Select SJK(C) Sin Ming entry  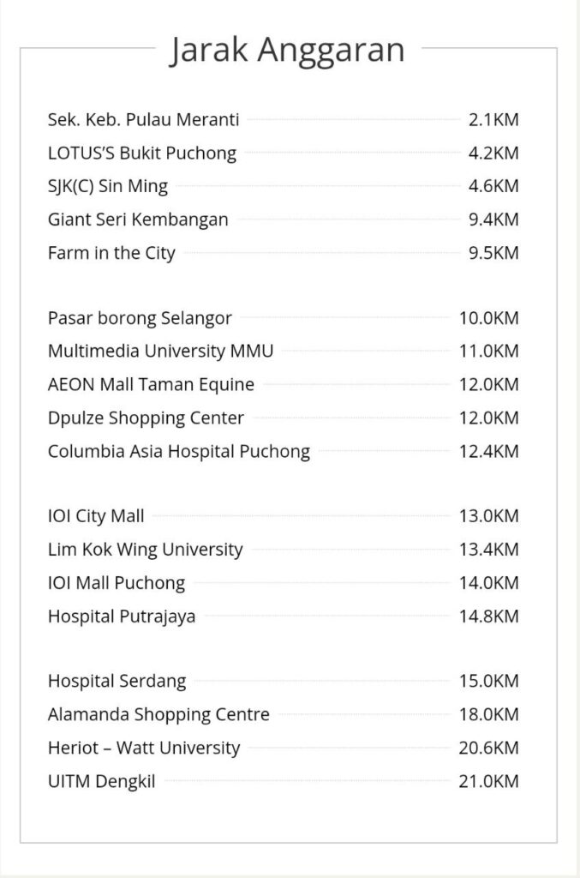[x=108, y=186]
